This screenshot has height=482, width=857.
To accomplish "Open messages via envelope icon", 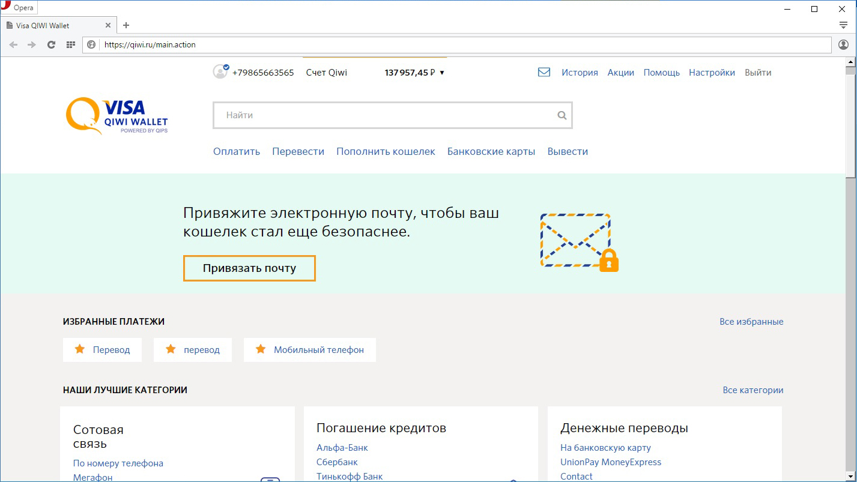I will 544,72.
